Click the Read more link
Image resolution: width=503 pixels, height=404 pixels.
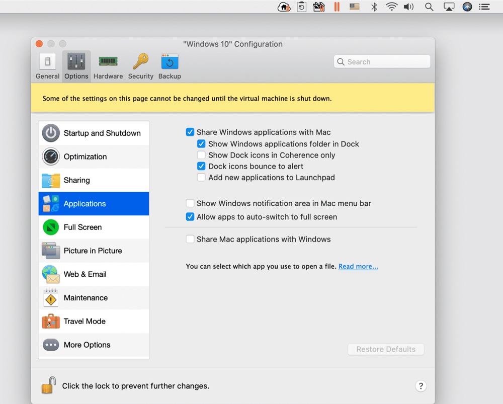[x=358, y=267]
